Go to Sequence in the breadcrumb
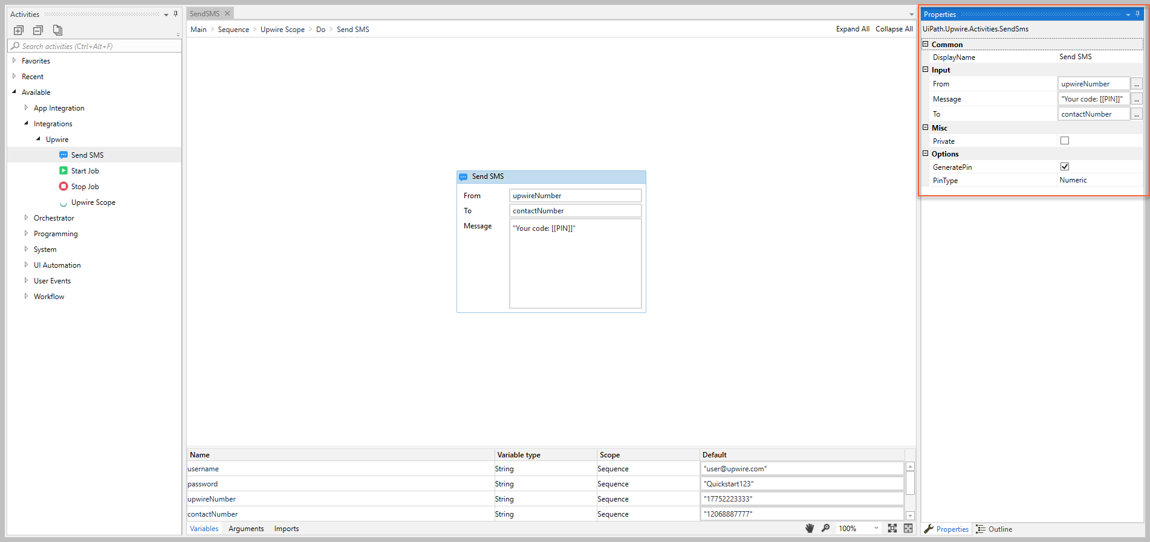 [233, 29]
